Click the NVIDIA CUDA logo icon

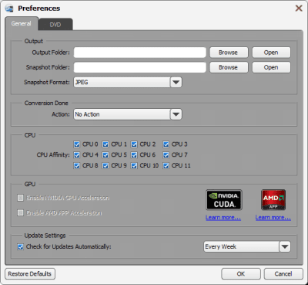[224, 200]
